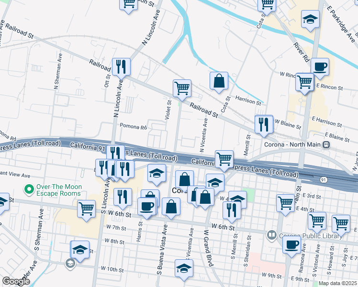358x287 pixels.
Task: Open the Map data ©2025 attribution
Action: pos(338,283)
